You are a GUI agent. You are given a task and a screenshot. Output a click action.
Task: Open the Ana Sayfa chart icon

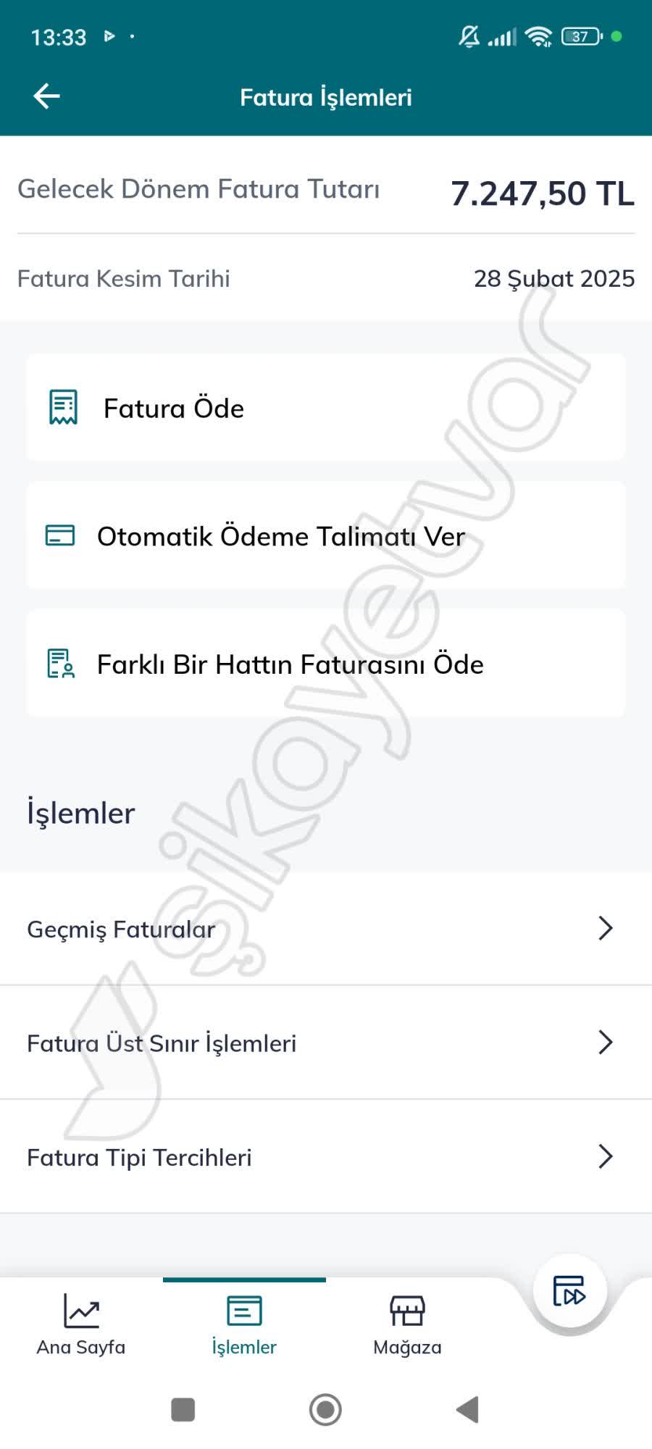point(81,1311)
